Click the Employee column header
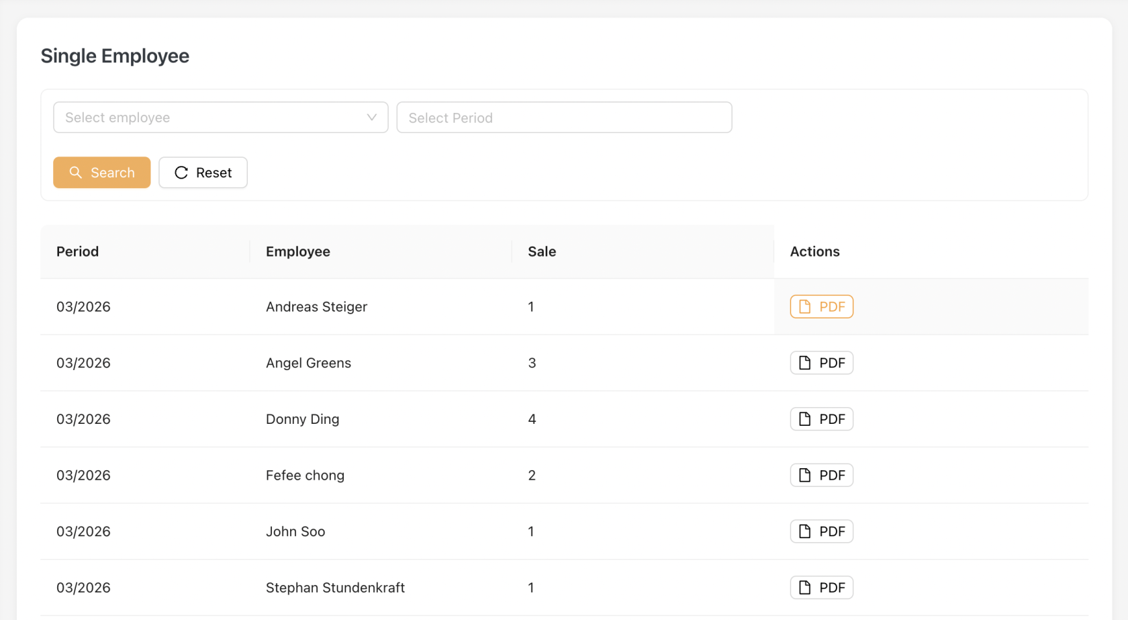Image resolution: width=1128 pixels, height=620 pixels. (x=298, y=251)
